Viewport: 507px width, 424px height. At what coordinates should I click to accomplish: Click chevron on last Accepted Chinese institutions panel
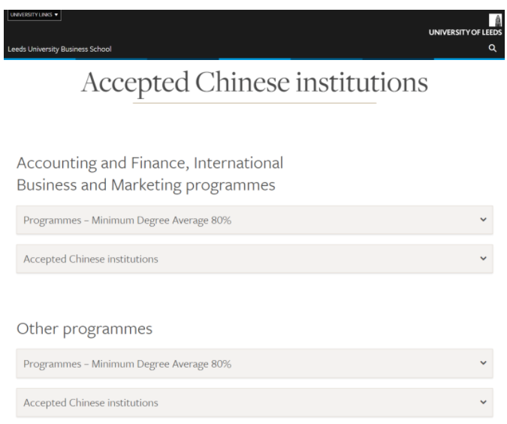(483, 402)
